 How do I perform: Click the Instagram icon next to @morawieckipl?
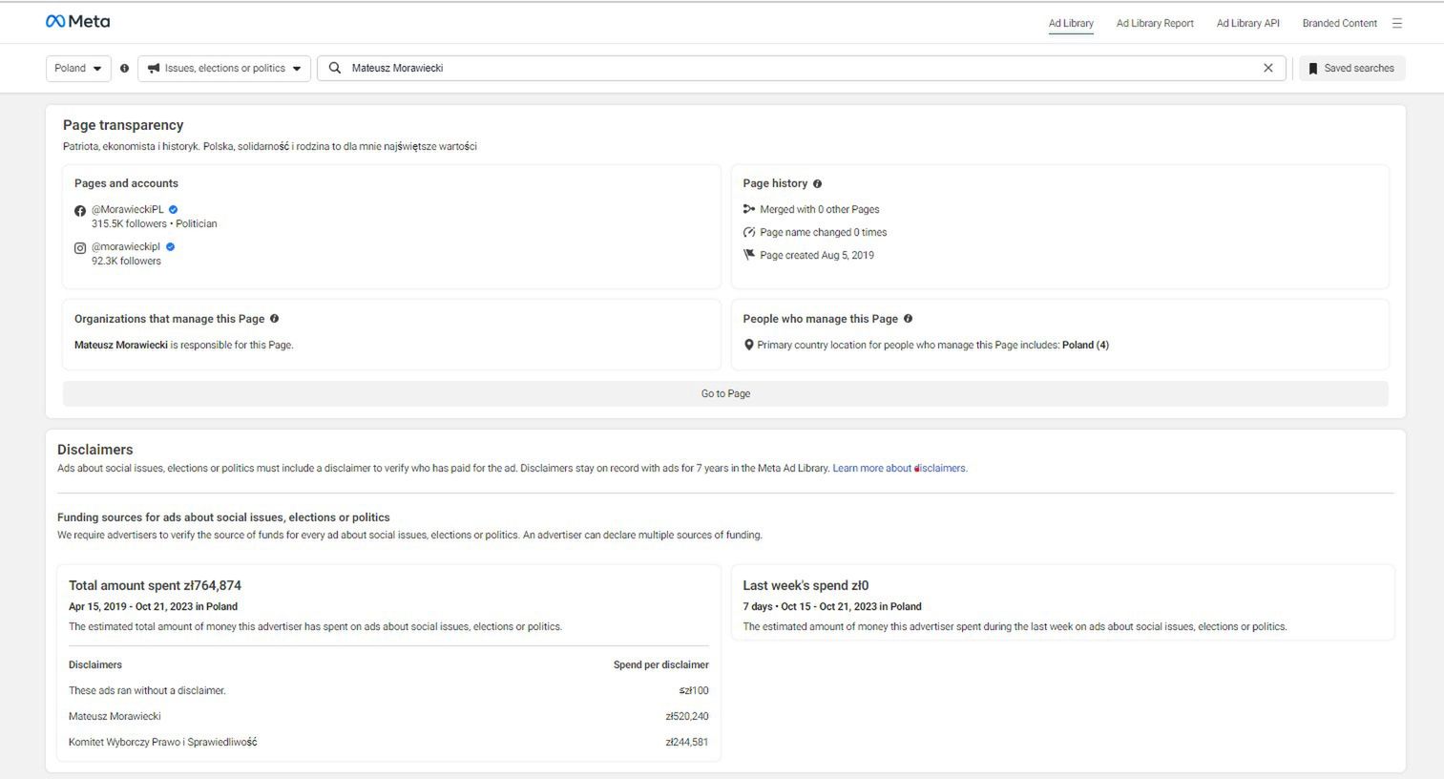(80, 247)
